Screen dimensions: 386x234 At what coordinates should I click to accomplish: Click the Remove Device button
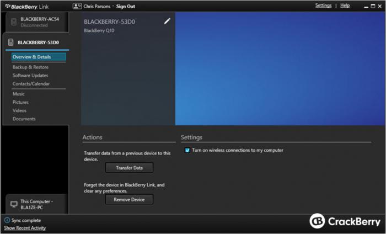point(129,200)
